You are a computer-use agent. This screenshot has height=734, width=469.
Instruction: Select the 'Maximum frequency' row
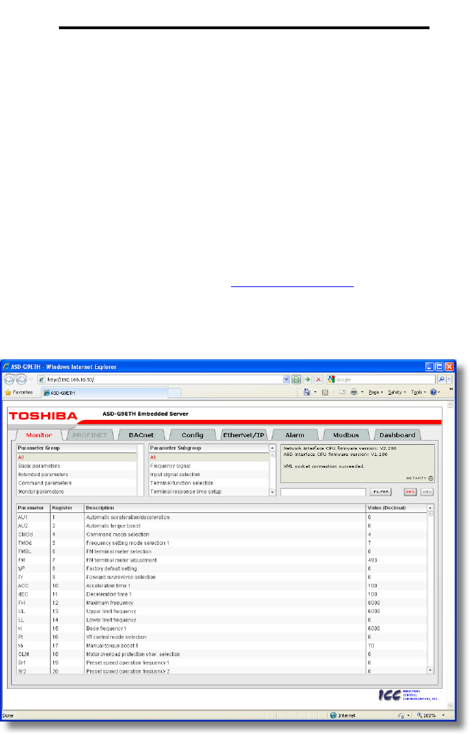221,603
